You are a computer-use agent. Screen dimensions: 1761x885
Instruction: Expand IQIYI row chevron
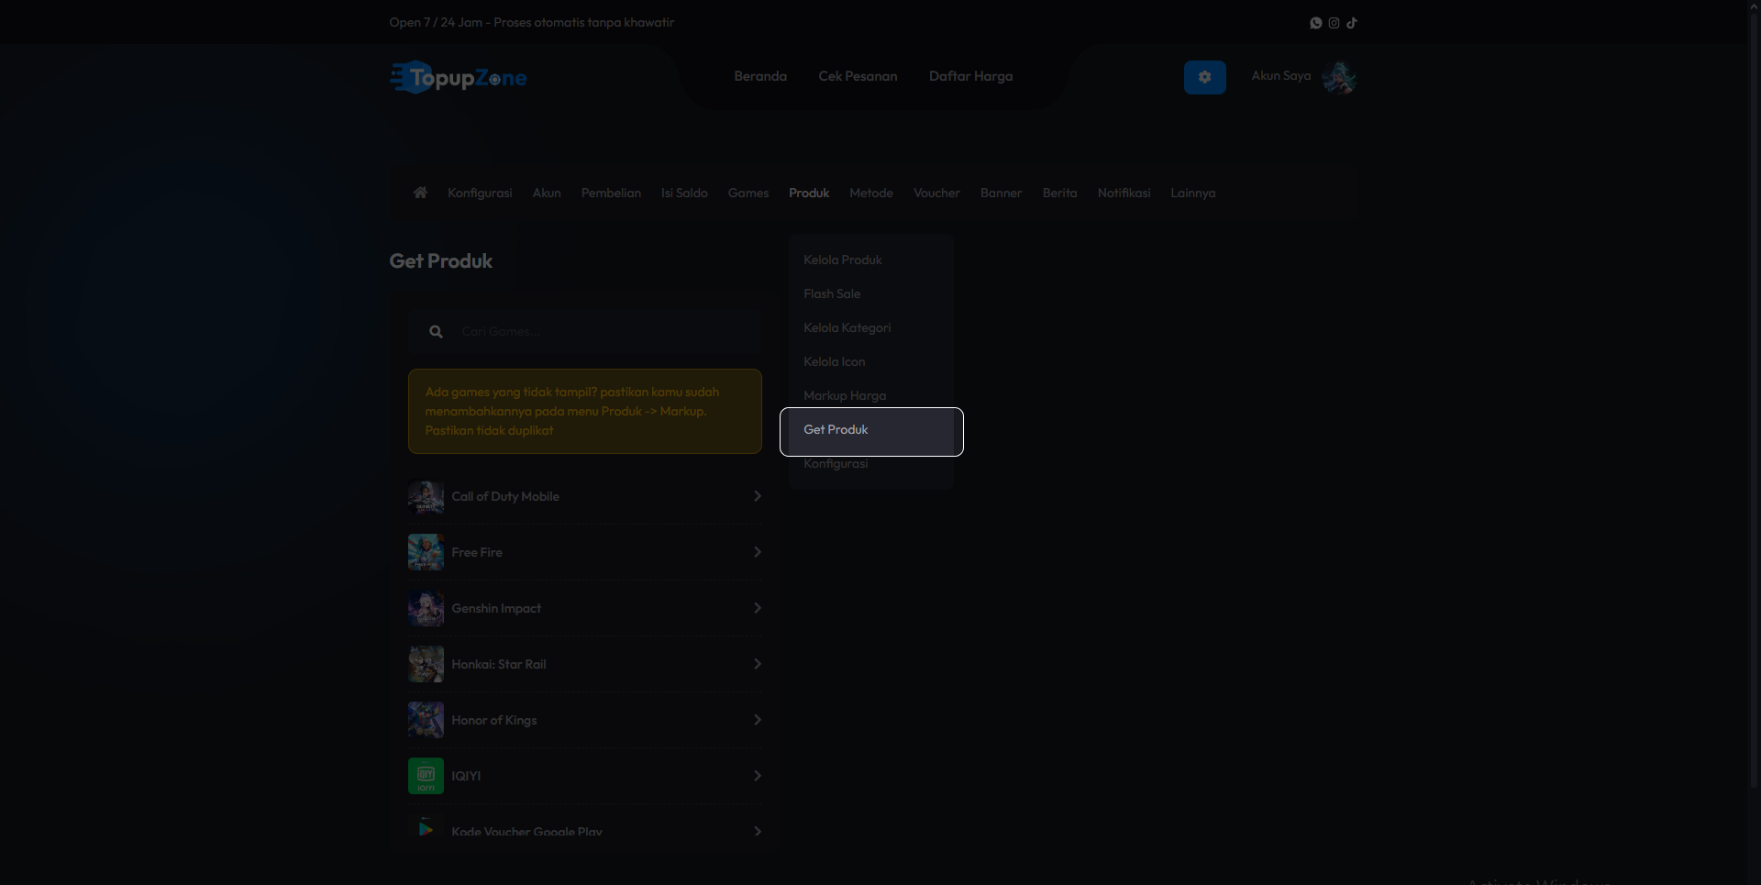click(757, 776)
